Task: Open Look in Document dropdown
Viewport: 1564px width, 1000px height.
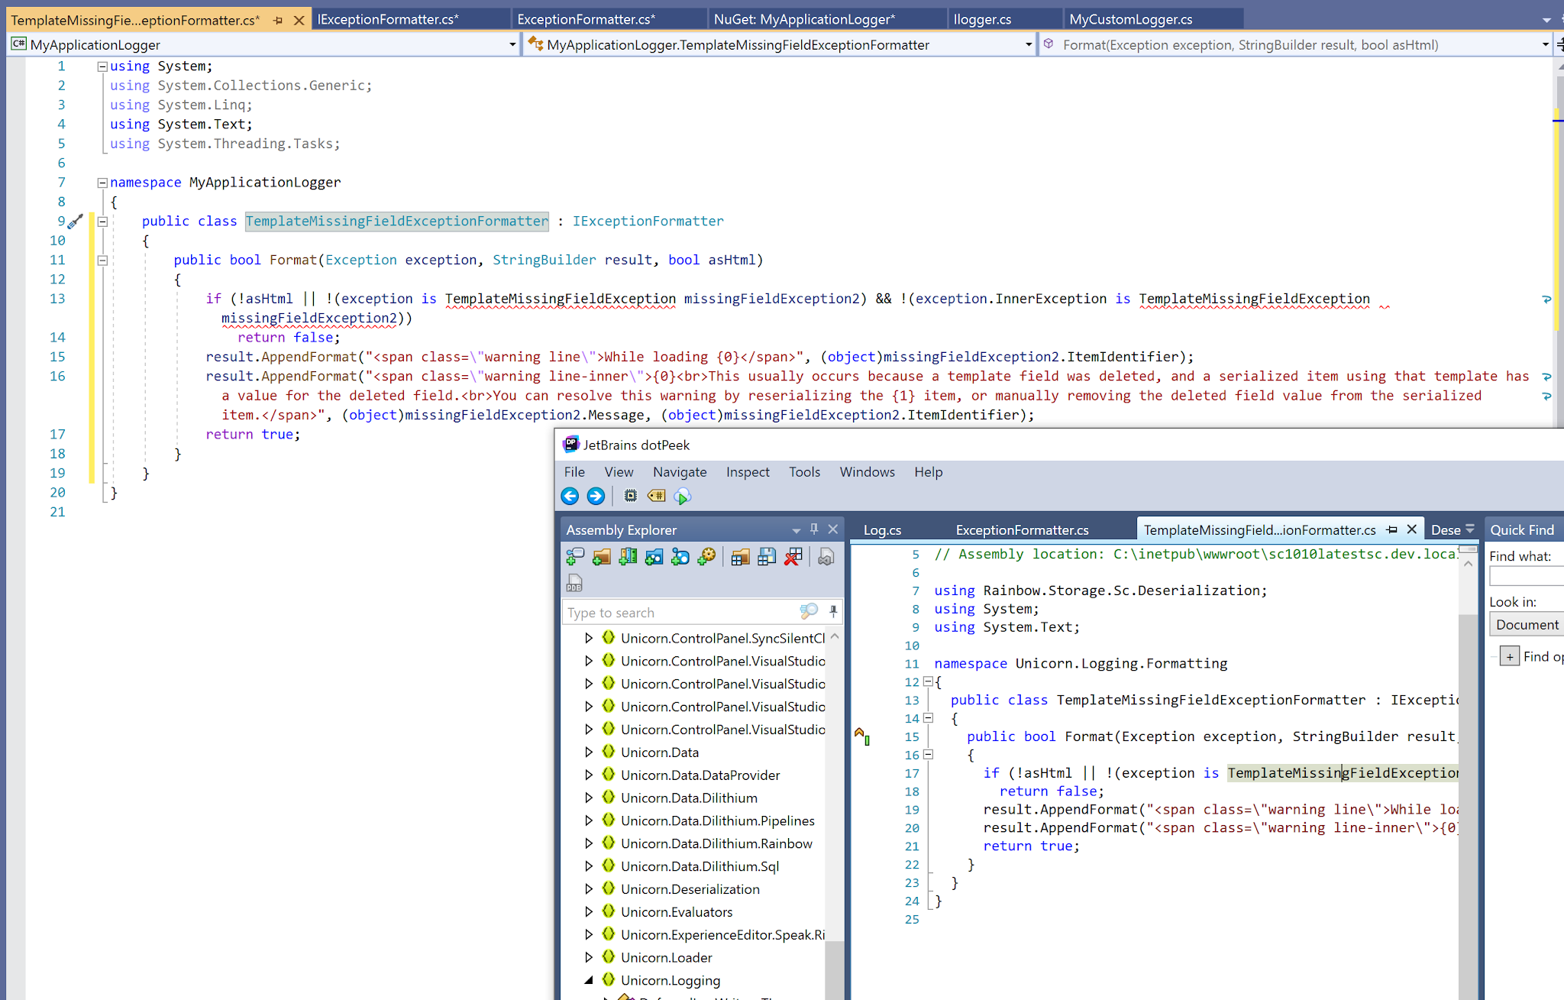Action: (x=1526, y=625)
